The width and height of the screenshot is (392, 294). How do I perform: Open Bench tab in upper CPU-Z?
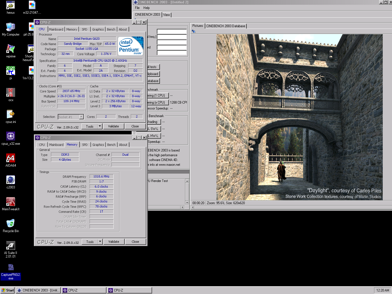(111, 29)
